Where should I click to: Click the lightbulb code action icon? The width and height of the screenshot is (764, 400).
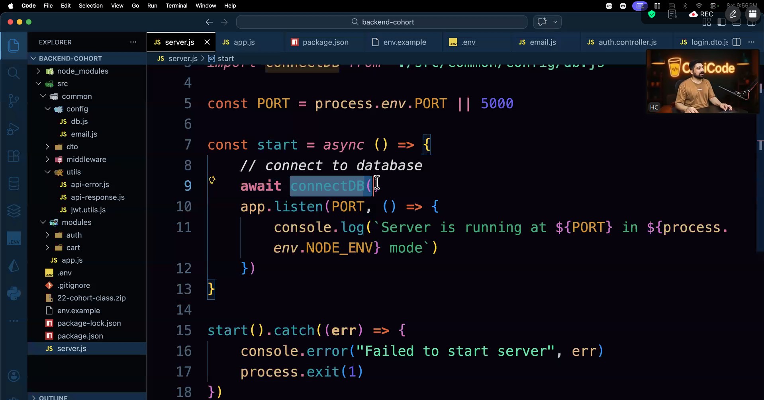click(x=212, y=180)
